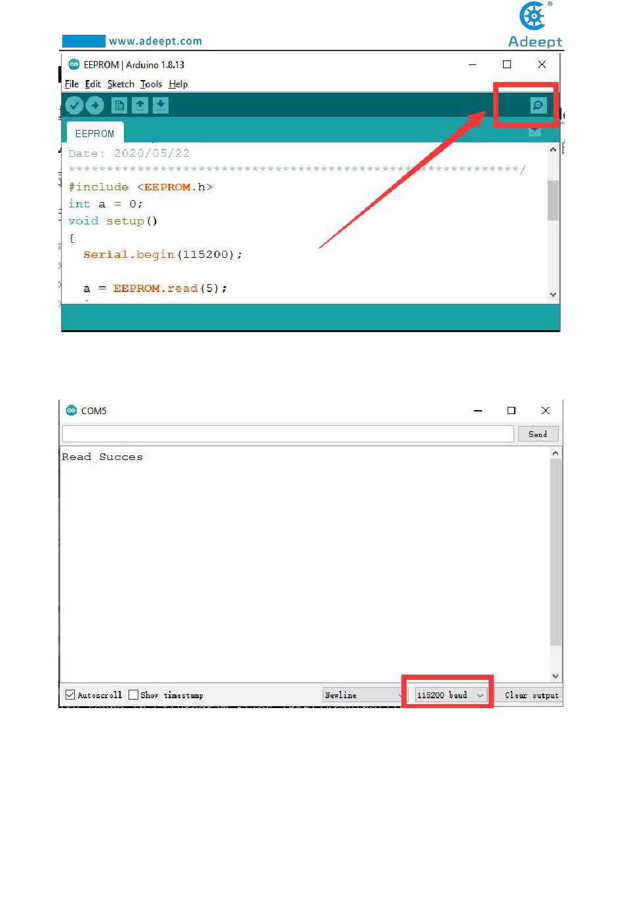The height and width of the screenshot is (924, 623).
Task: Click the serial message input field
Action: coord(288,434)
